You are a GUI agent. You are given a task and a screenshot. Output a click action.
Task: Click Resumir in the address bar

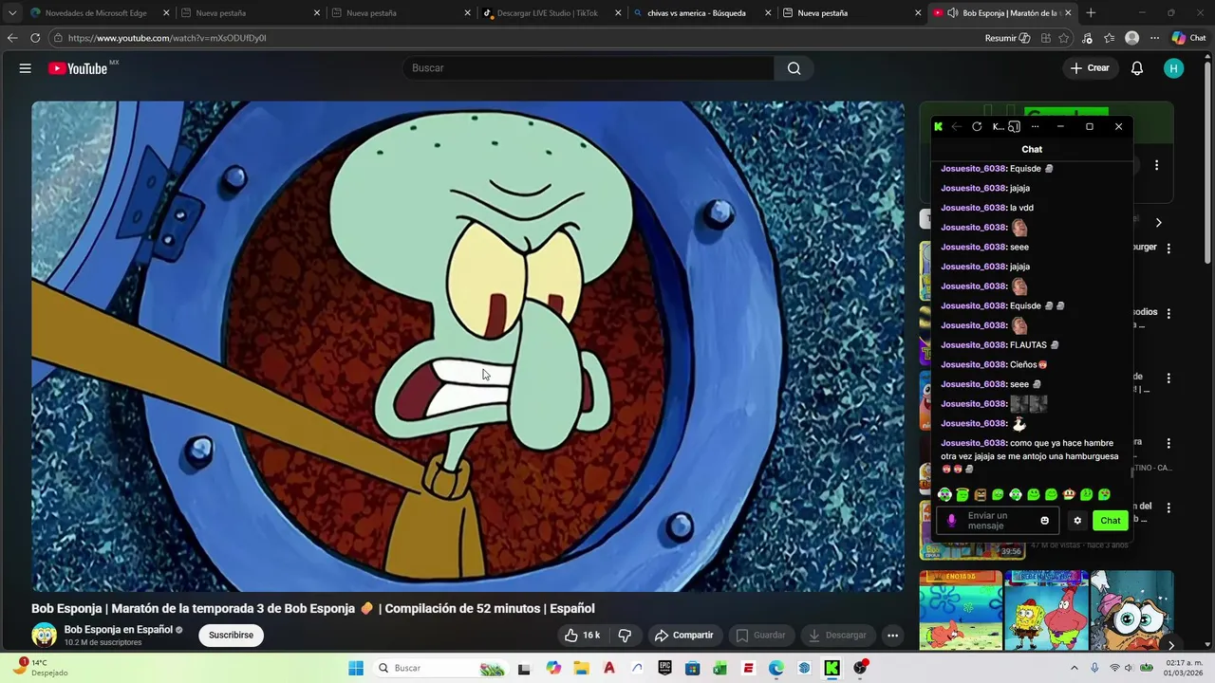pyautogui.click(x=1007, y=38)
